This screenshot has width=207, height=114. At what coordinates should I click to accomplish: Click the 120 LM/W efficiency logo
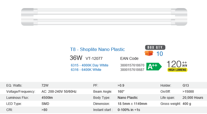point(177,64)
